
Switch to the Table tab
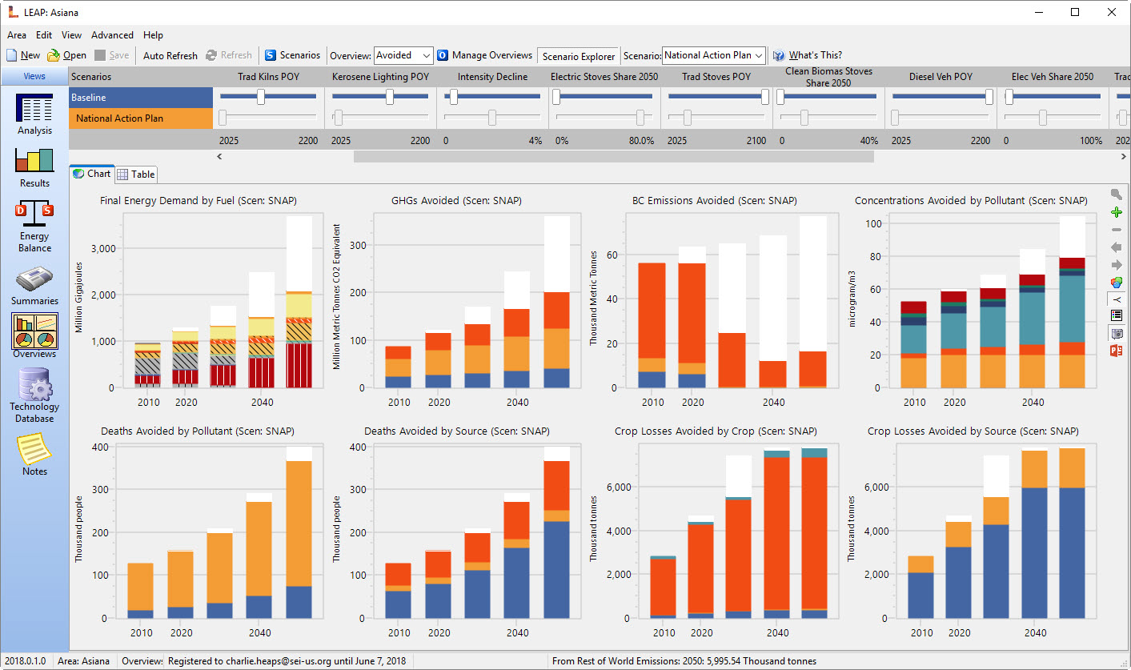(136, 174)
